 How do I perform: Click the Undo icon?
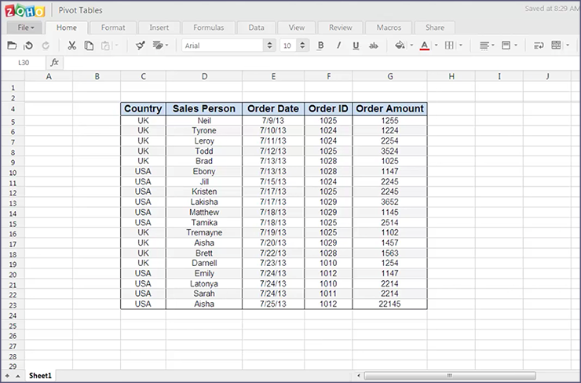coord(28,46)
